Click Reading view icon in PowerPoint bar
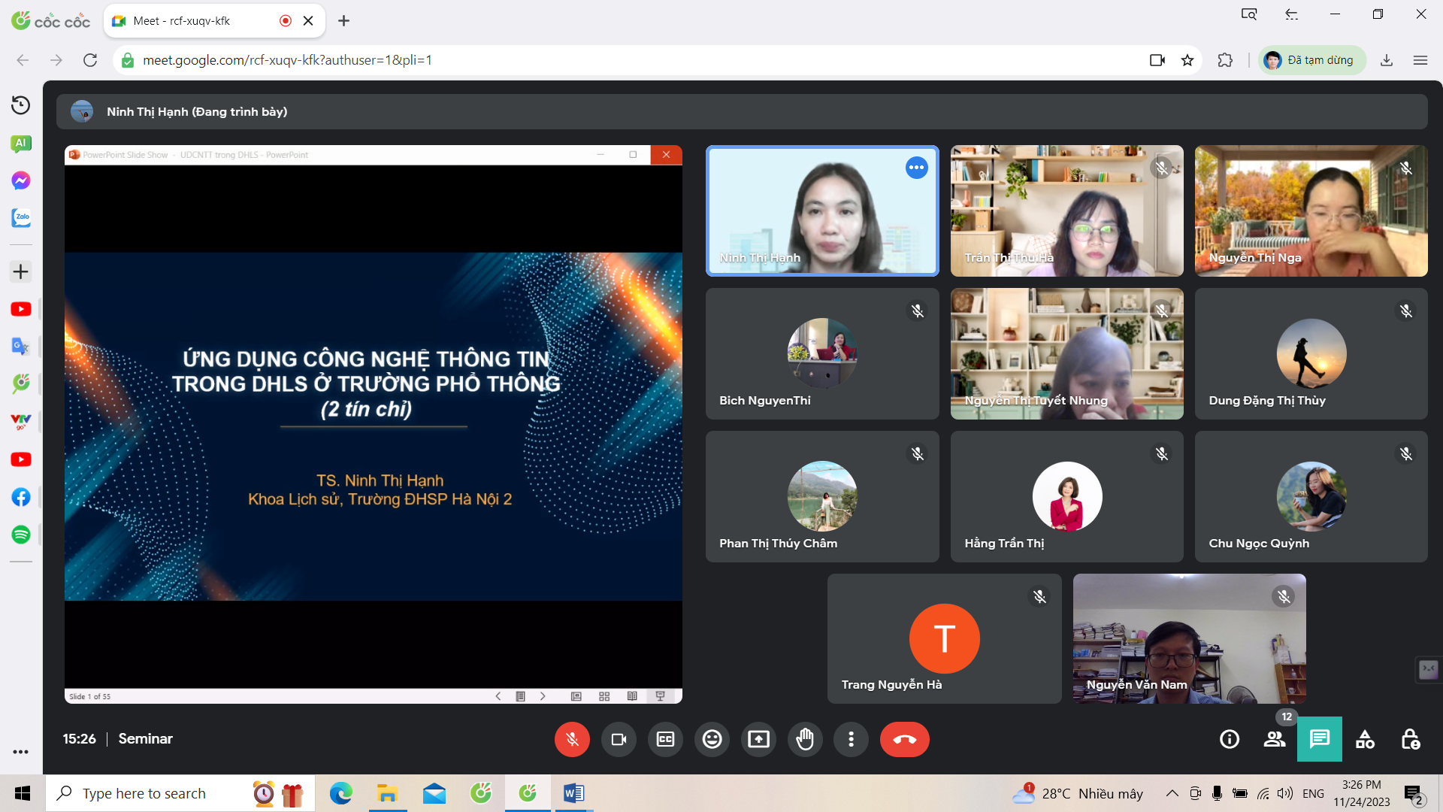The width and height of the screenshot is (1443, 812). [632, 696]
